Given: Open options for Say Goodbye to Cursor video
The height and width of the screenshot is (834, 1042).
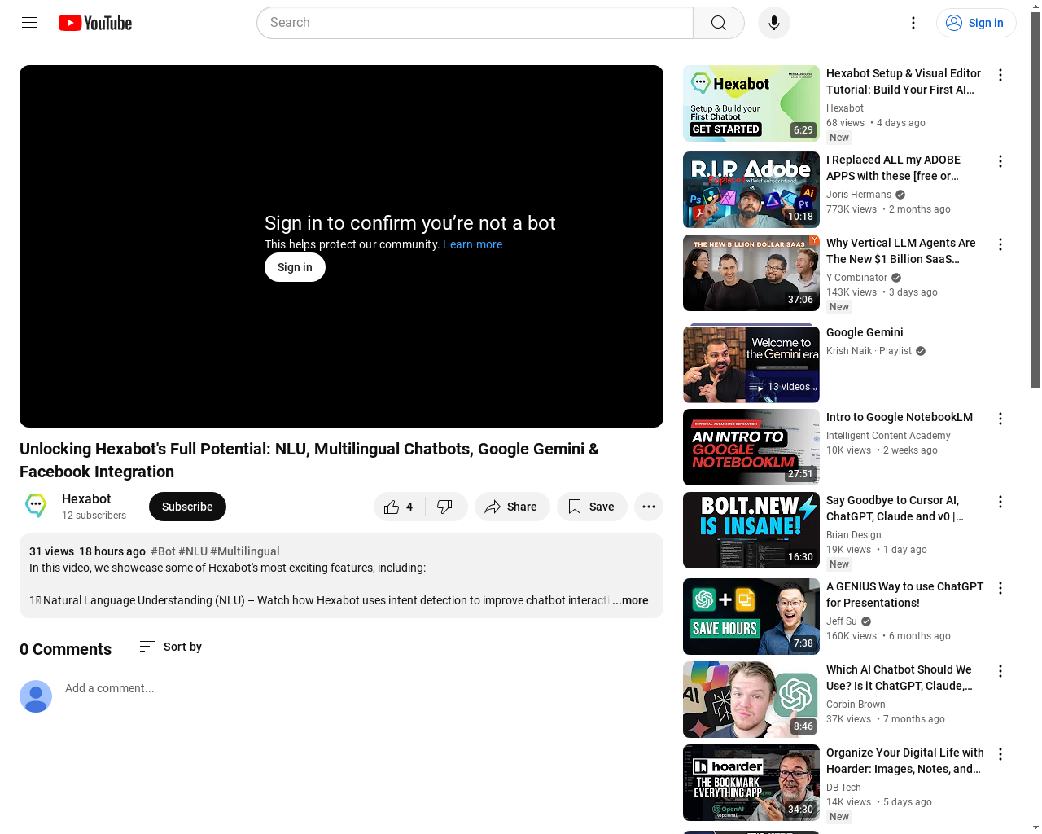Looking at the screenshot, I should [x=1000, y=502].
